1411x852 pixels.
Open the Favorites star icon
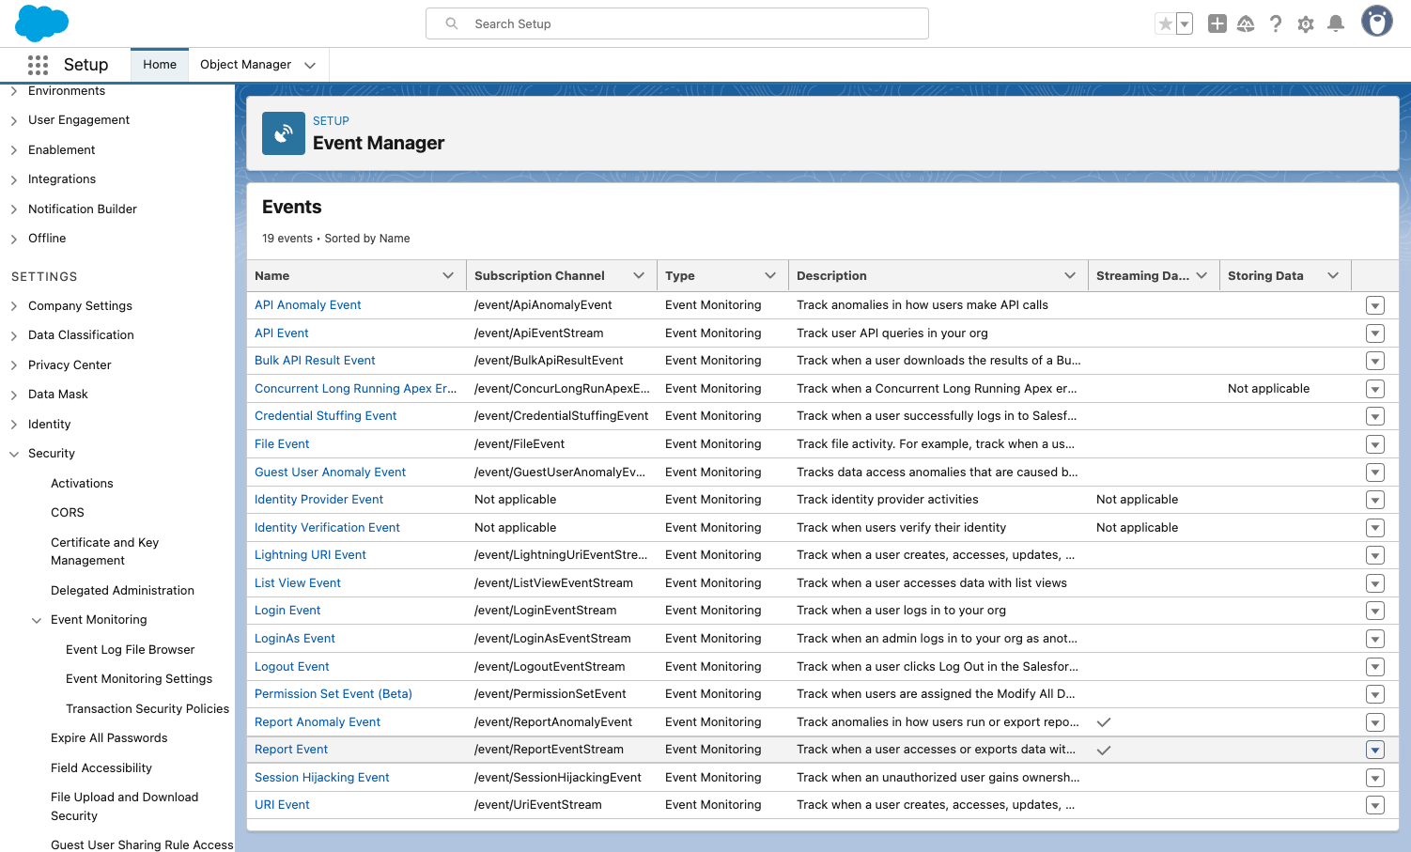[1165, 24]
